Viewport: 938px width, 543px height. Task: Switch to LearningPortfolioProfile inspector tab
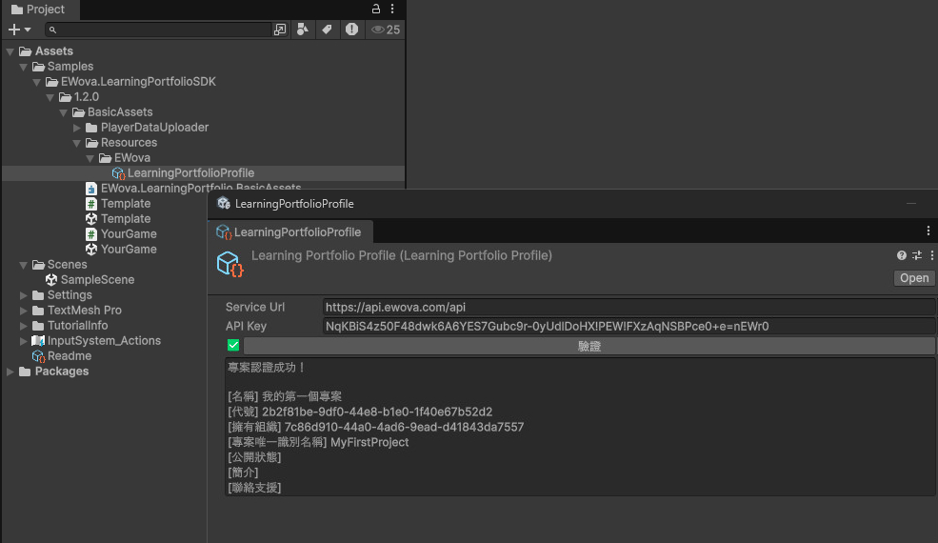pos(289,231)
